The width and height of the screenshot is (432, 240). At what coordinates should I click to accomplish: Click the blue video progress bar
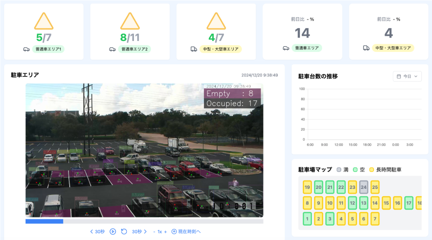point(44,221)
